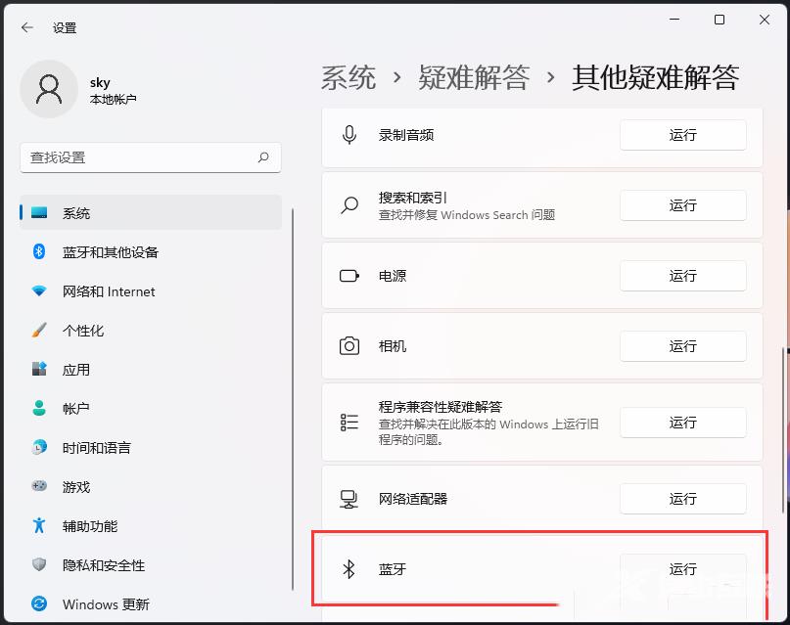The width and height of the screenshot is (790, 625).
Task: Click the back arrow at top left
Action: [26, 27]
